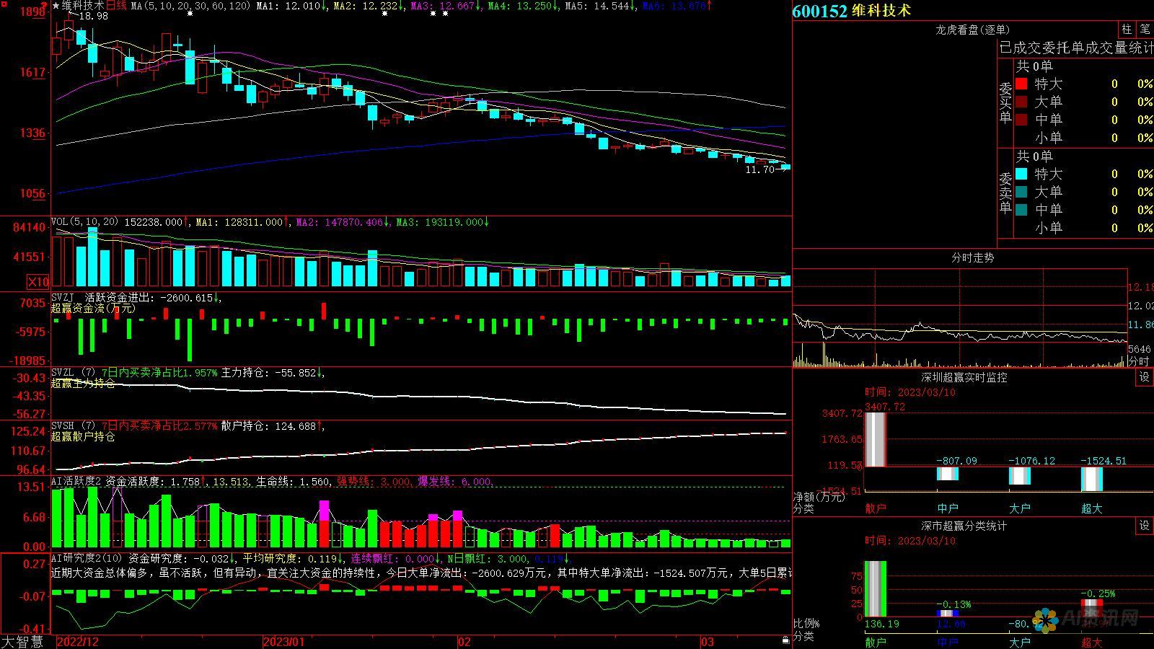Click the 03 month marker on time axis

708,642
